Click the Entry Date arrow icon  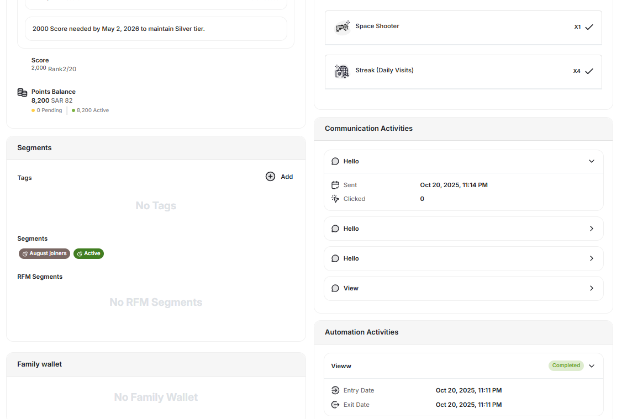pyautogui.click(x=335, y=390)
